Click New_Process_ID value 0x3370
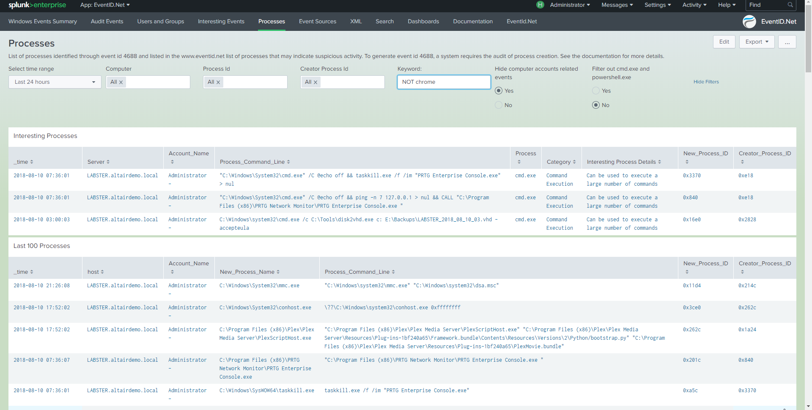 click(692, 176)
